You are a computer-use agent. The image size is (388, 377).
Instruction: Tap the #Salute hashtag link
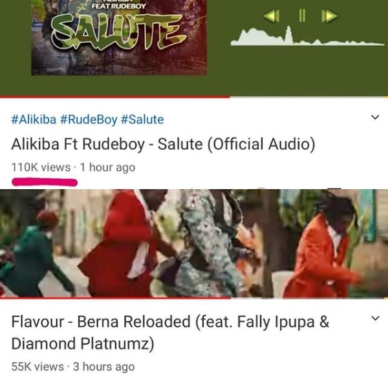tap(142, 119)
